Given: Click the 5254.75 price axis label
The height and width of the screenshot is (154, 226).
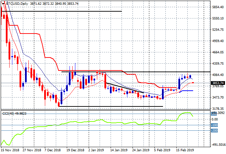Looking at the screenshot, I should 218,30.
